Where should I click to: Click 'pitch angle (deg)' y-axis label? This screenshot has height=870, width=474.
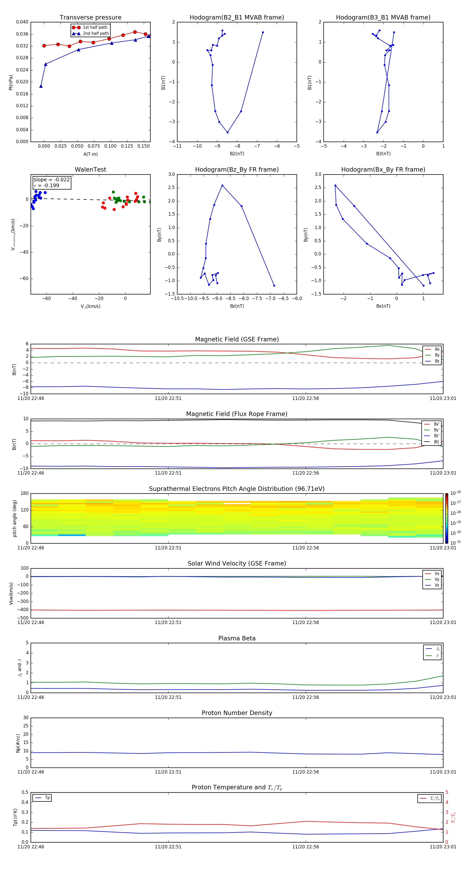pyautogui.click(x=14, y=518)
